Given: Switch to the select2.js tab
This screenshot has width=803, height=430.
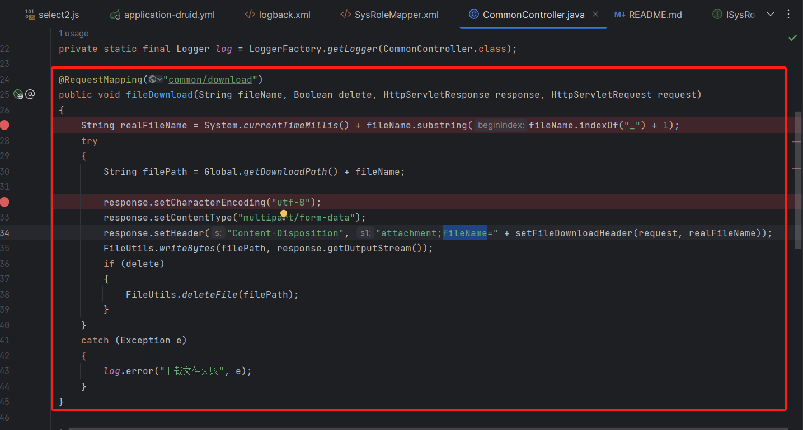Looking at the screenshot, I should click(x=51, y=15).
